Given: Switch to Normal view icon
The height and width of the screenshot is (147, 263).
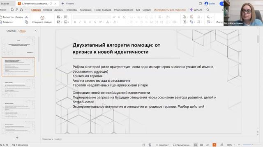Looking at the screenshot, I should pos(196,145).
